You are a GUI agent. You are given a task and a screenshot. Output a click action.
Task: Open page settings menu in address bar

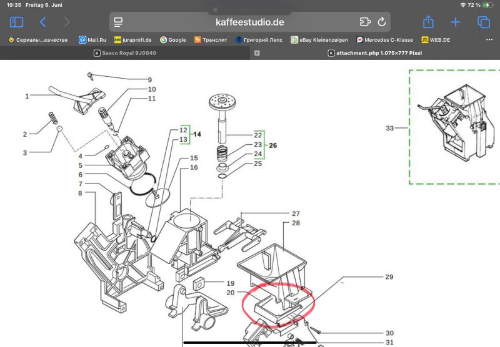coord(118,22)
